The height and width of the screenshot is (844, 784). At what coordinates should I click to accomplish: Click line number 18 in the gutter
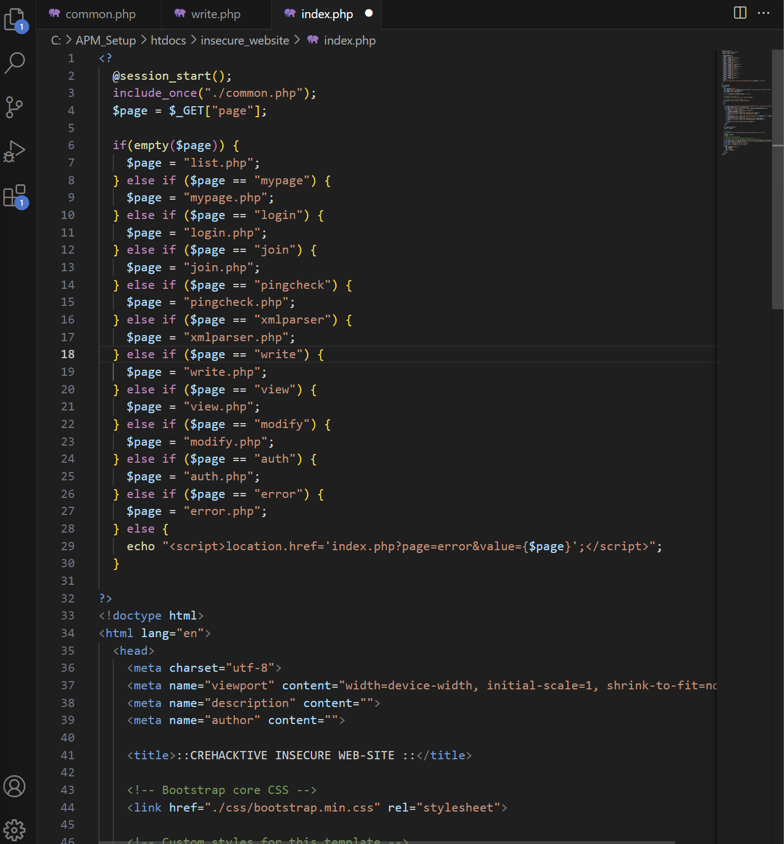pyautogui.click(x=68, y=354)
